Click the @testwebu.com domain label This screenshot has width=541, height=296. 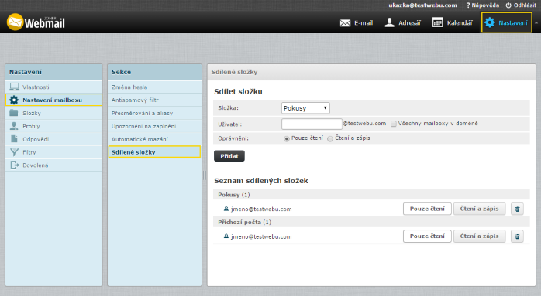pos(364,124)
